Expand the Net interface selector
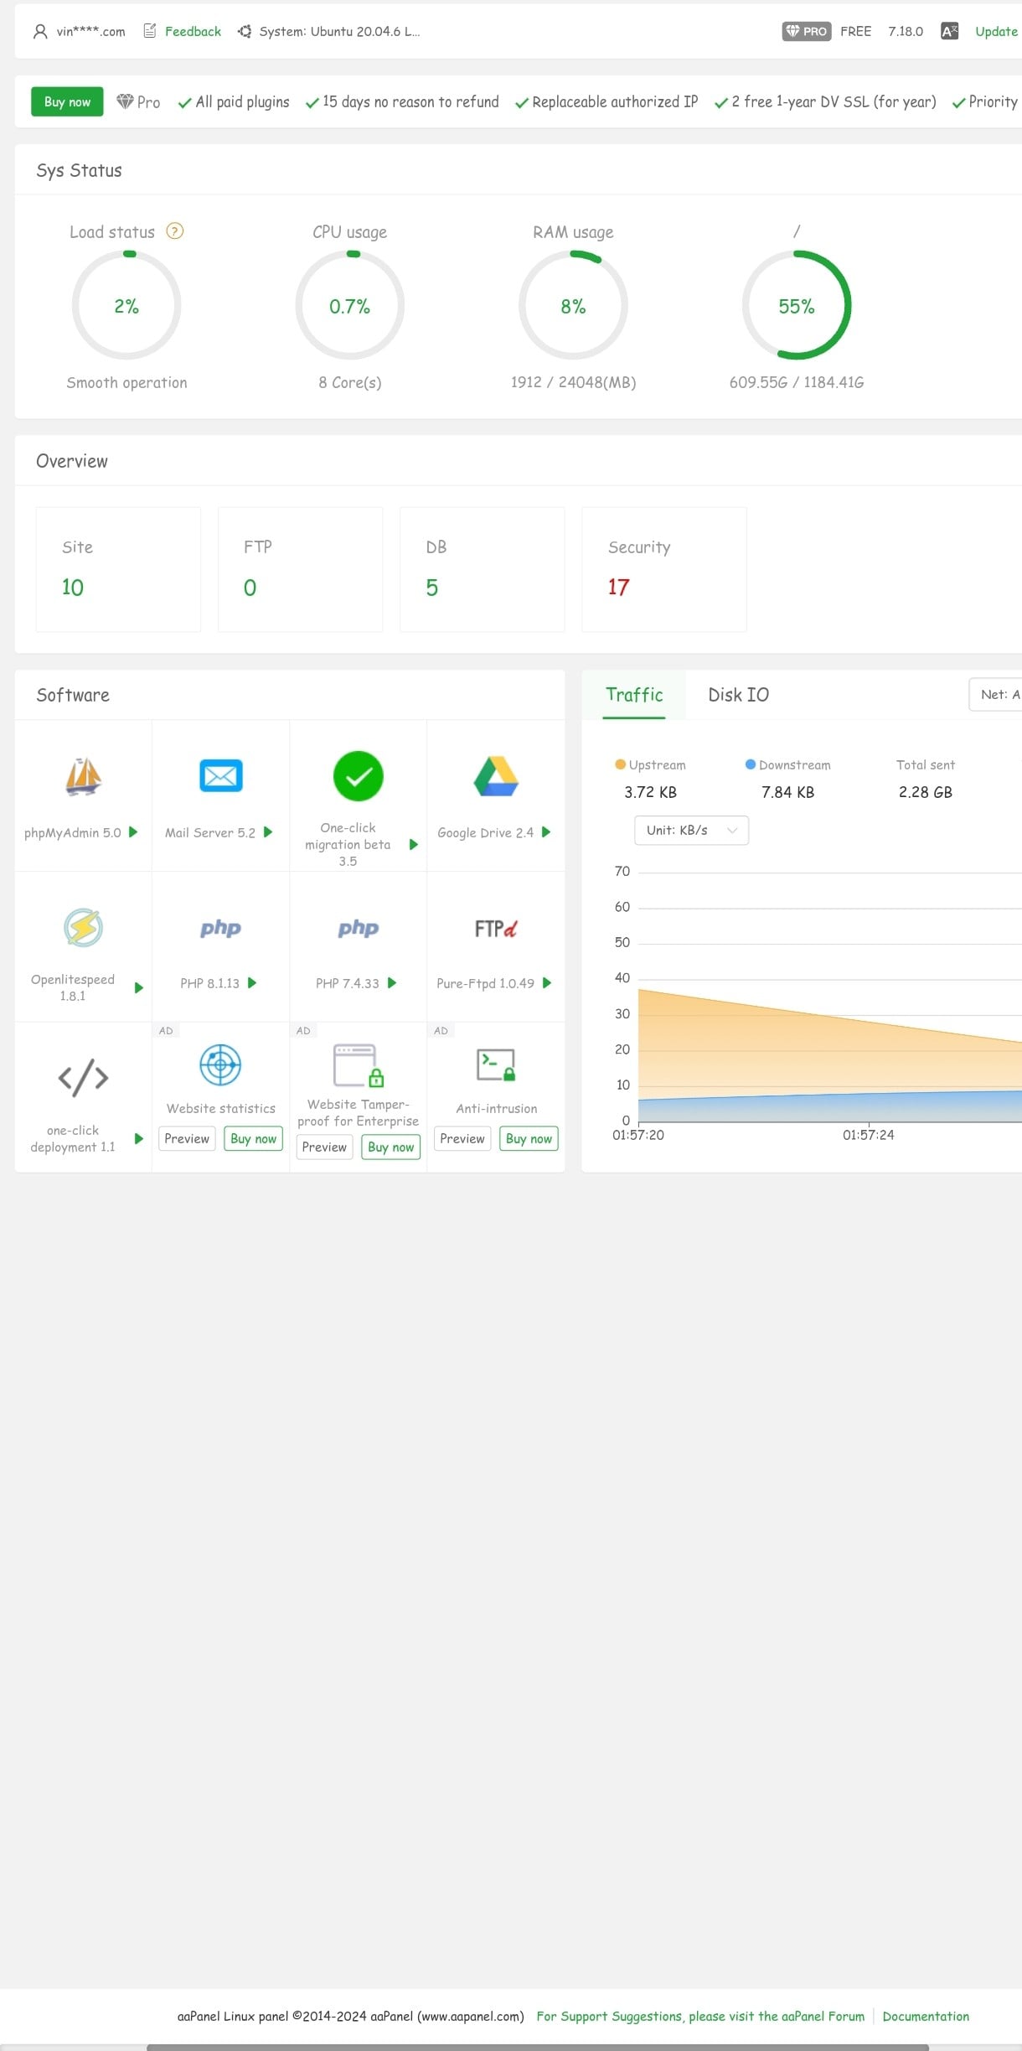The height and width of the screenshot is (2051, 1022). (997, 695)
